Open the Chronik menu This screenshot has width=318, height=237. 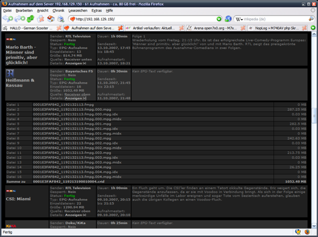[x=58, y=11]
